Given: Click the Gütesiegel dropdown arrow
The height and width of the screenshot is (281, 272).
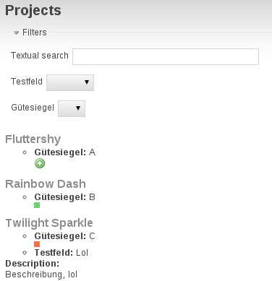Looking at the screenshot, I should [x=78, y=108].
